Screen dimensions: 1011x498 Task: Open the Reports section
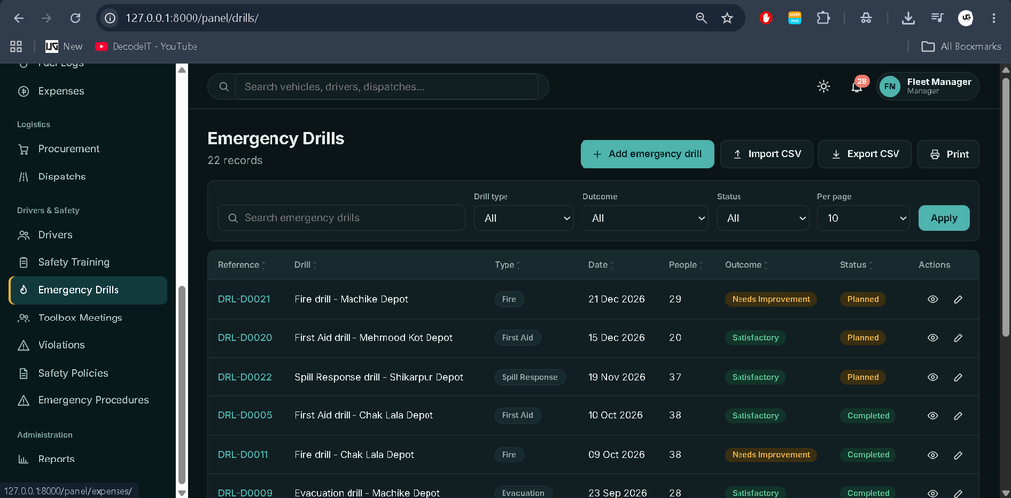(88, 459)
